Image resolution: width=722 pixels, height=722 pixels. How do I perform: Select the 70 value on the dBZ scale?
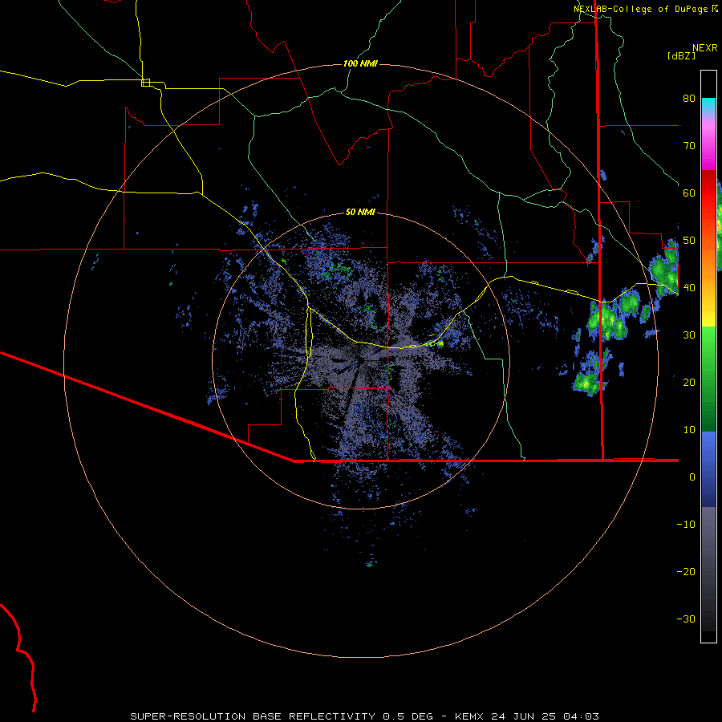tap(689, 145)
